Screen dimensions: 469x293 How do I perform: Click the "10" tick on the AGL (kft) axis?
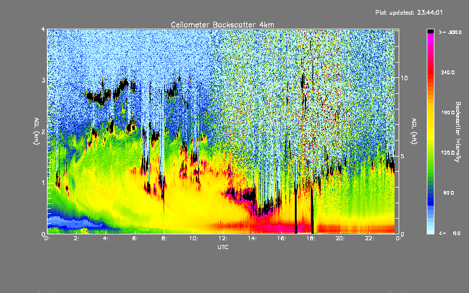tap(404, 78)
